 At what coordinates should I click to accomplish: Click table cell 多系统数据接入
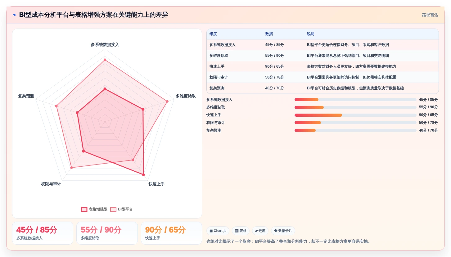tap(223, 45)
